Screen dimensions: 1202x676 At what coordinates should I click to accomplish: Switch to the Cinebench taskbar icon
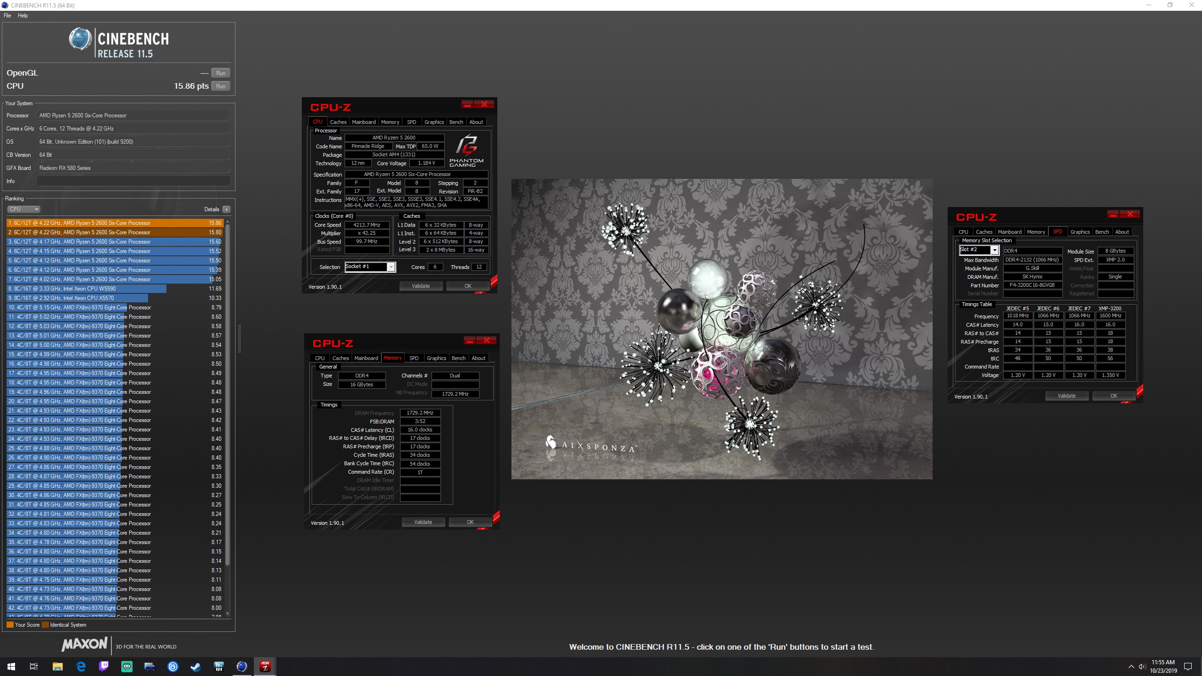[242, 666]
